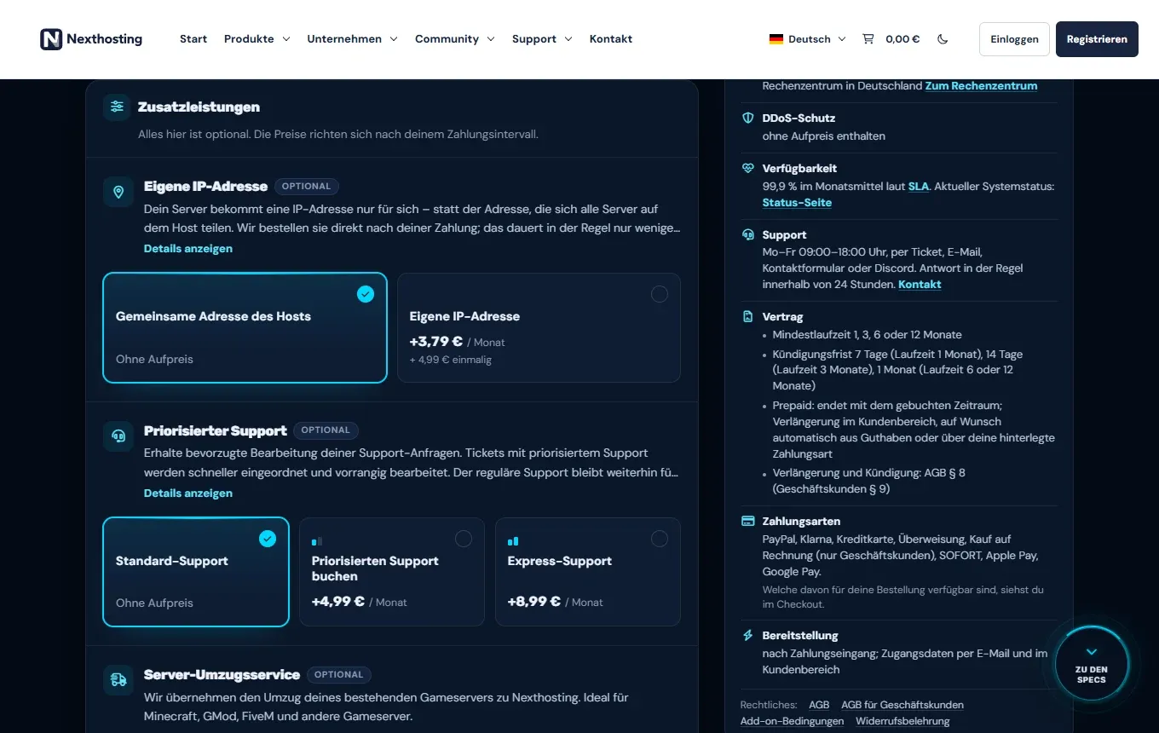
Task: Choose the Standard-Support option
Action: (196, 572)
